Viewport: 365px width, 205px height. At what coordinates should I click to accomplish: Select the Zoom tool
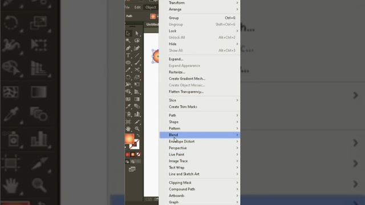click(x=137, y=129)
